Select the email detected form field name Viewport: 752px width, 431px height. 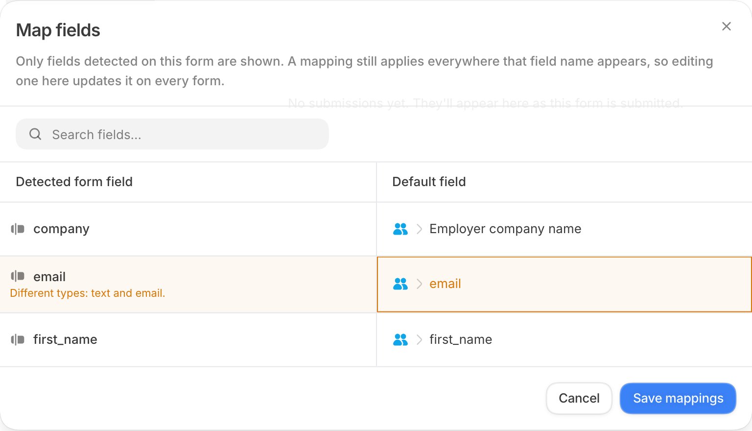click(49, 277)
